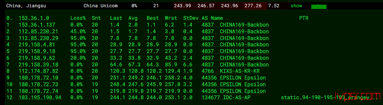Open IP link 112.85.230.29
Image resolution: width=383 pixels, height=105 pixels.
click(38, 38)
